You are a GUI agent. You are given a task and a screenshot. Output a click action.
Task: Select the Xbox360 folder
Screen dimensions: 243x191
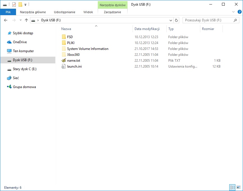[73, 54]
